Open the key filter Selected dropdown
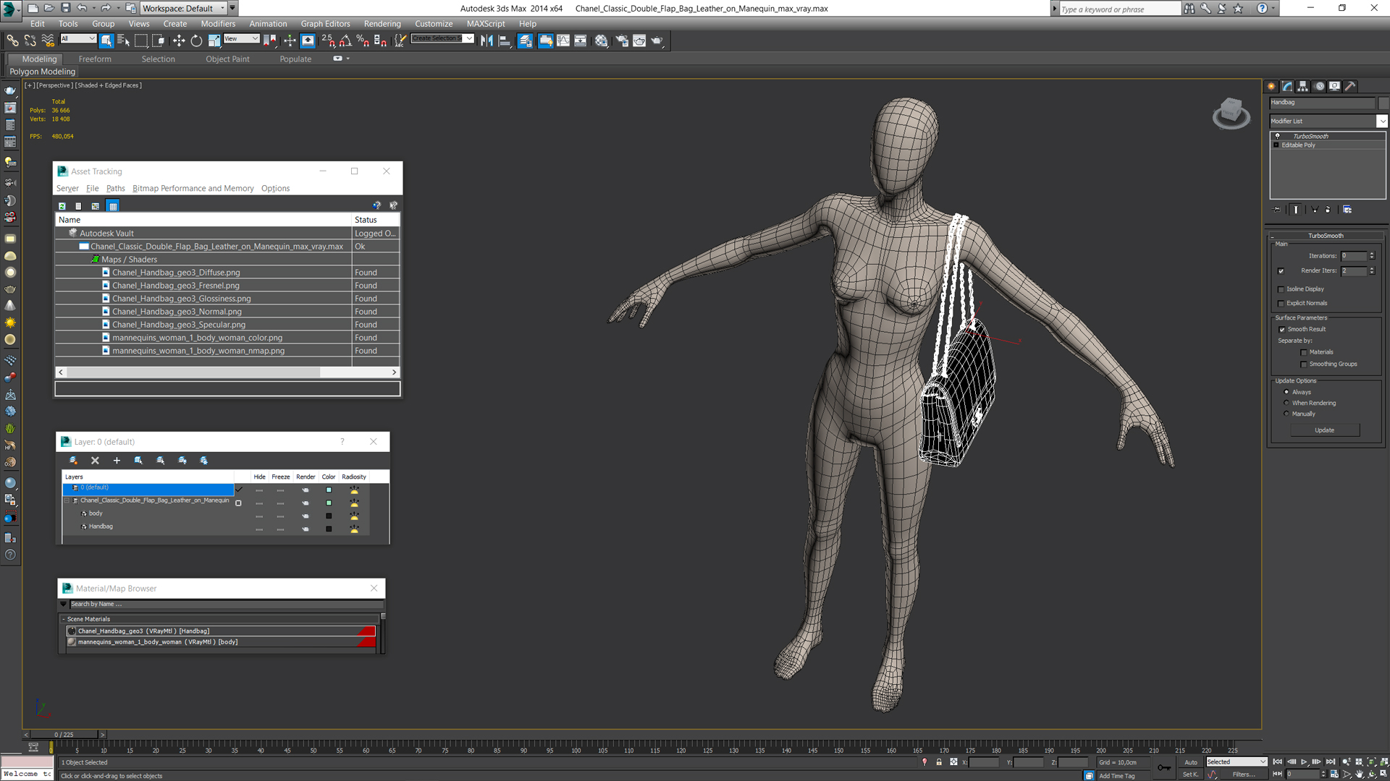This screenshot has width=1390, height=781. point(1237,762)
